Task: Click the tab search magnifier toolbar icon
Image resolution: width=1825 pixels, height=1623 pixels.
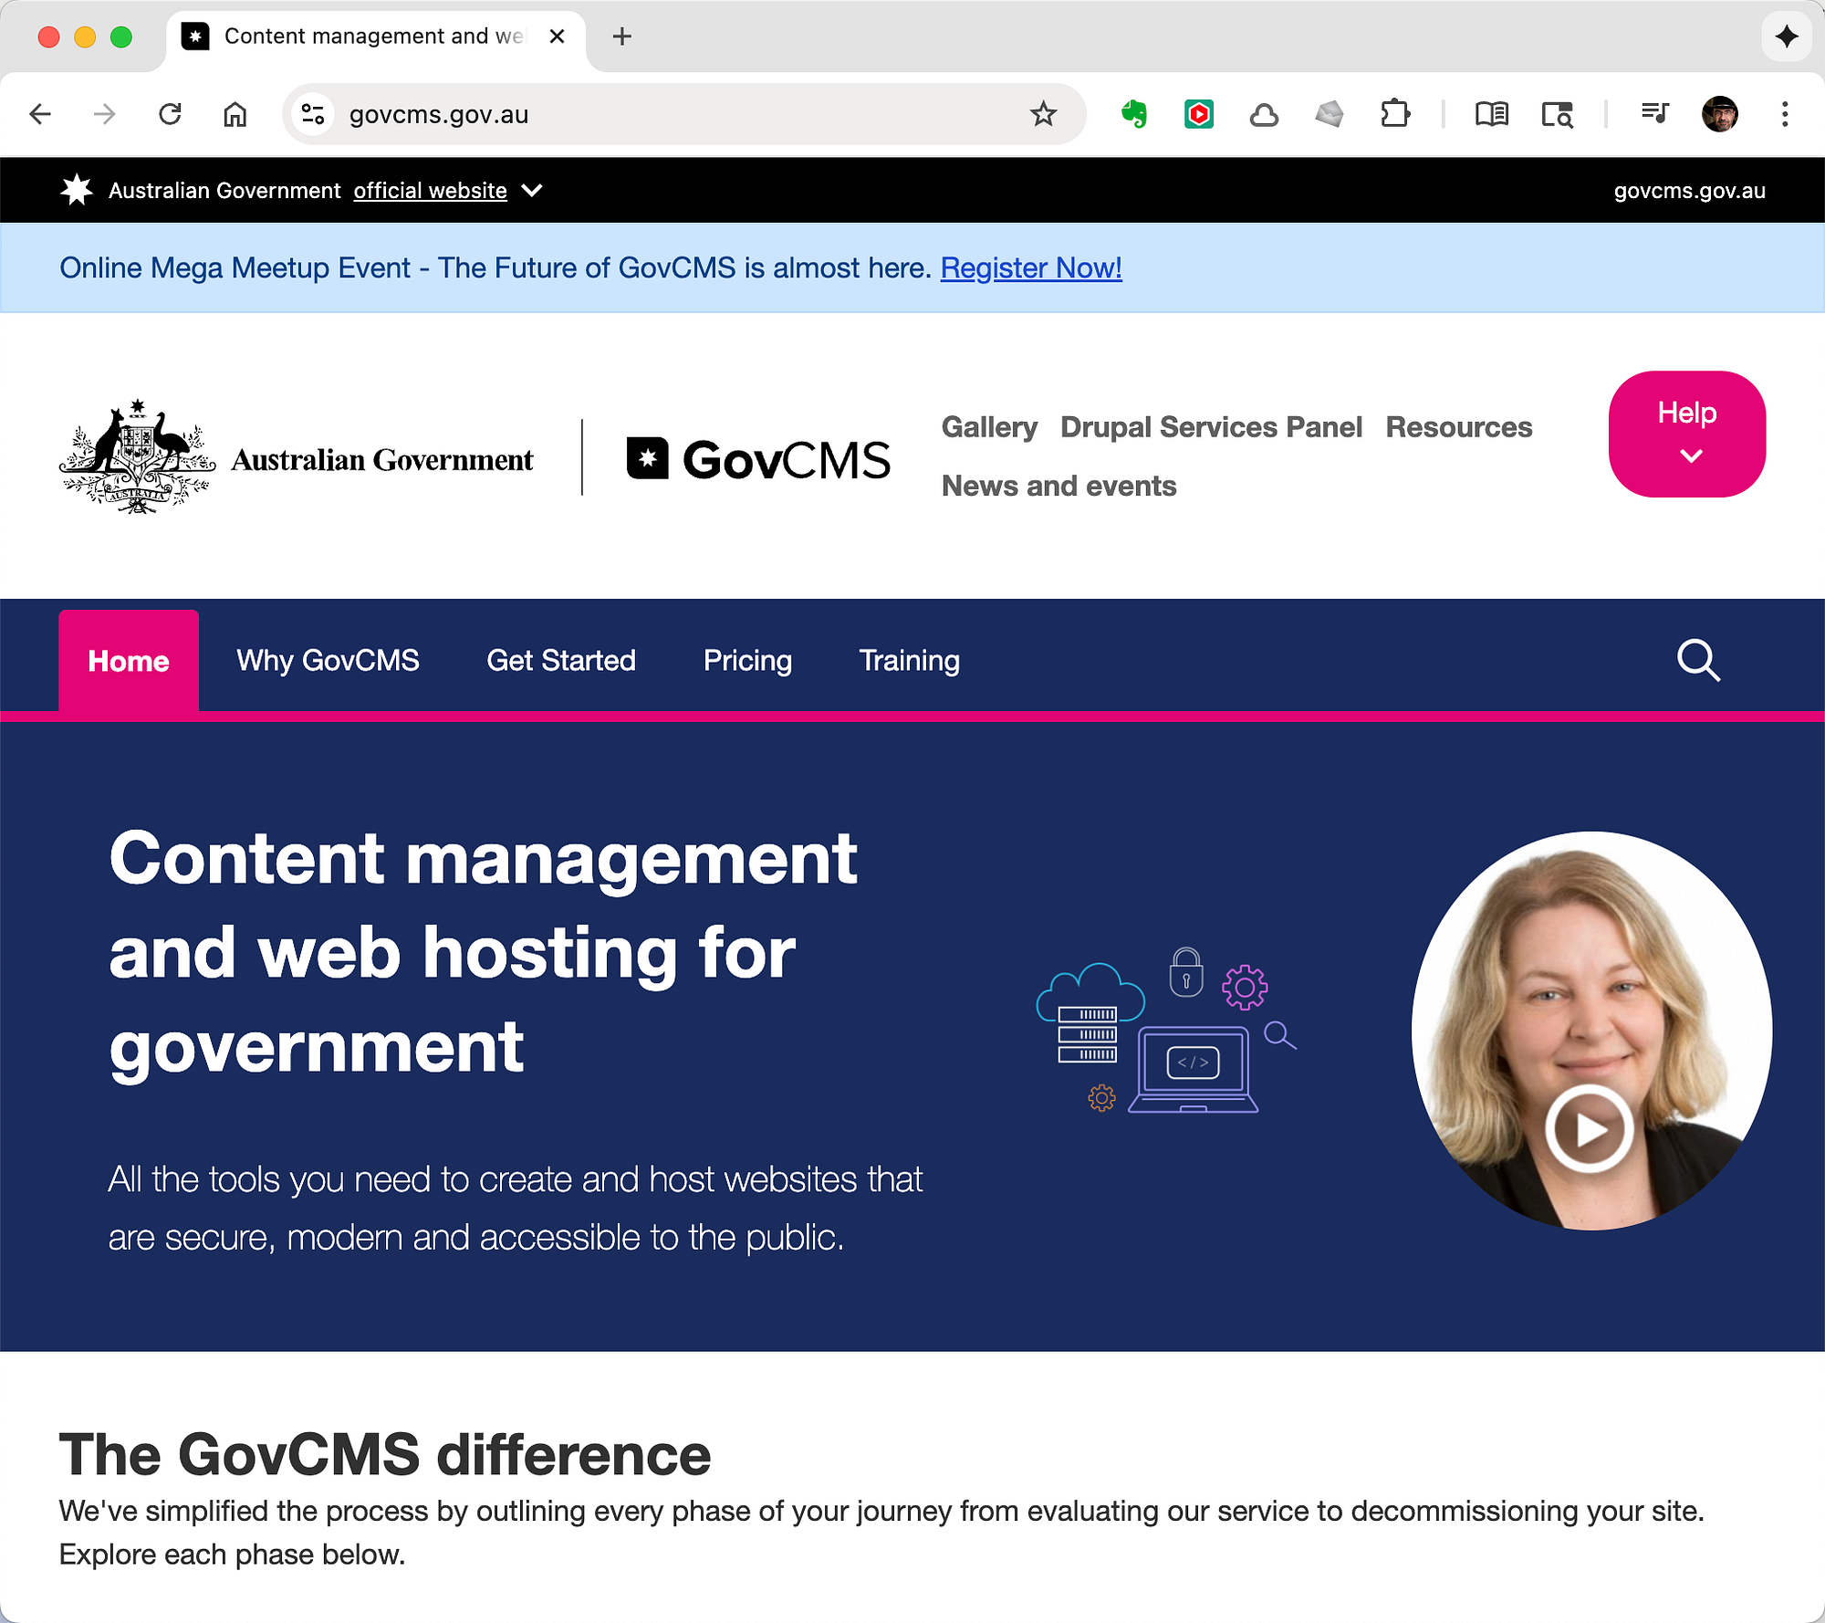Action: pos(1558,115)
